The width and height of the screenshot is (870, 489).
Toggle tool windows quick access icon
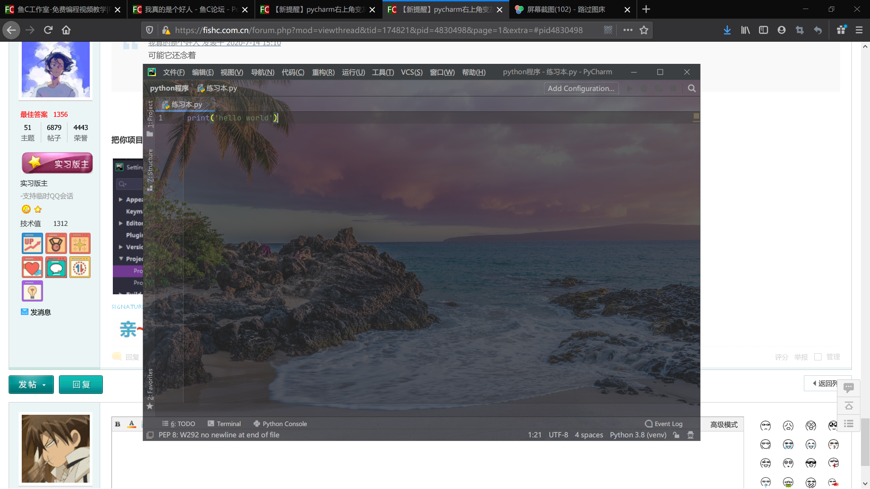[x=150, y=435]
